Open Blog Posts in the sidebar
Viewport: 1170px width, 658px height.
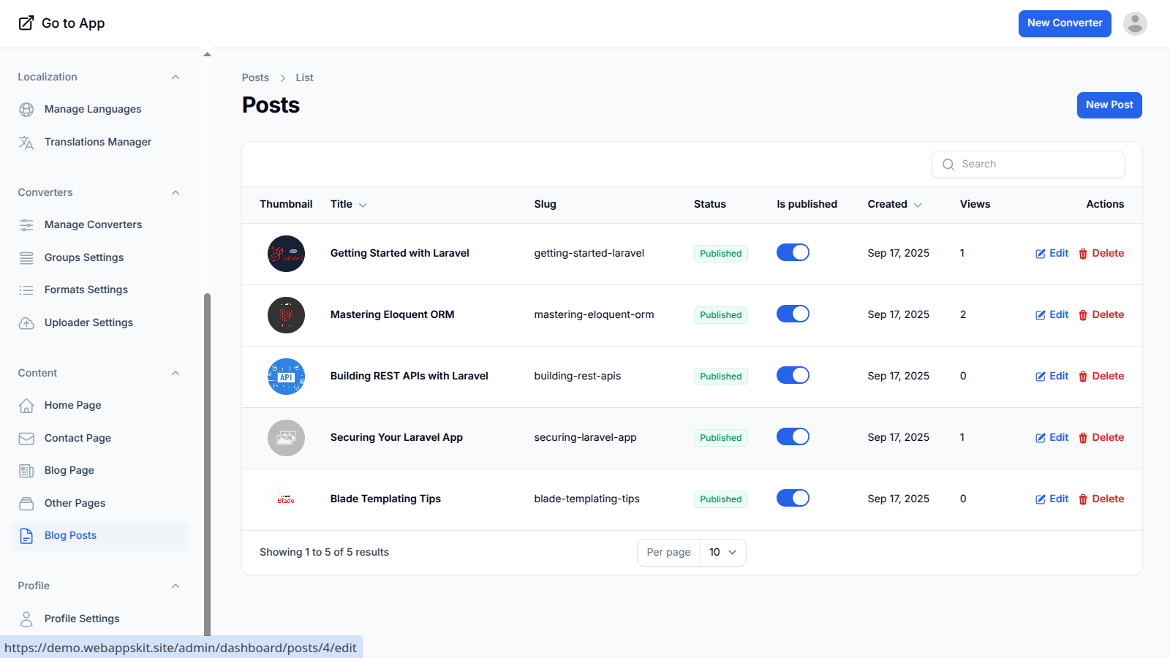pyautogui.click(x=70, y=536)
